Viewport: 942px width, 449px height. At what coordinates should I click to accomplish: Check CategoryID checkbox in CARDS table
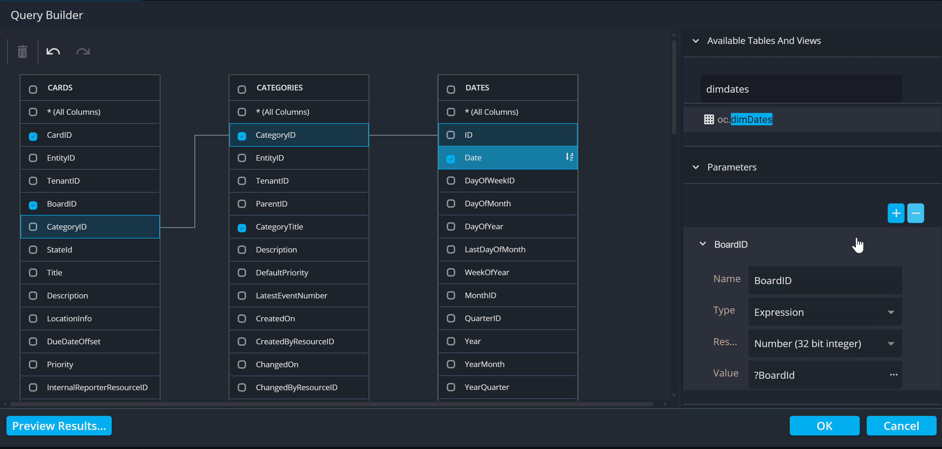coord(33,227)
